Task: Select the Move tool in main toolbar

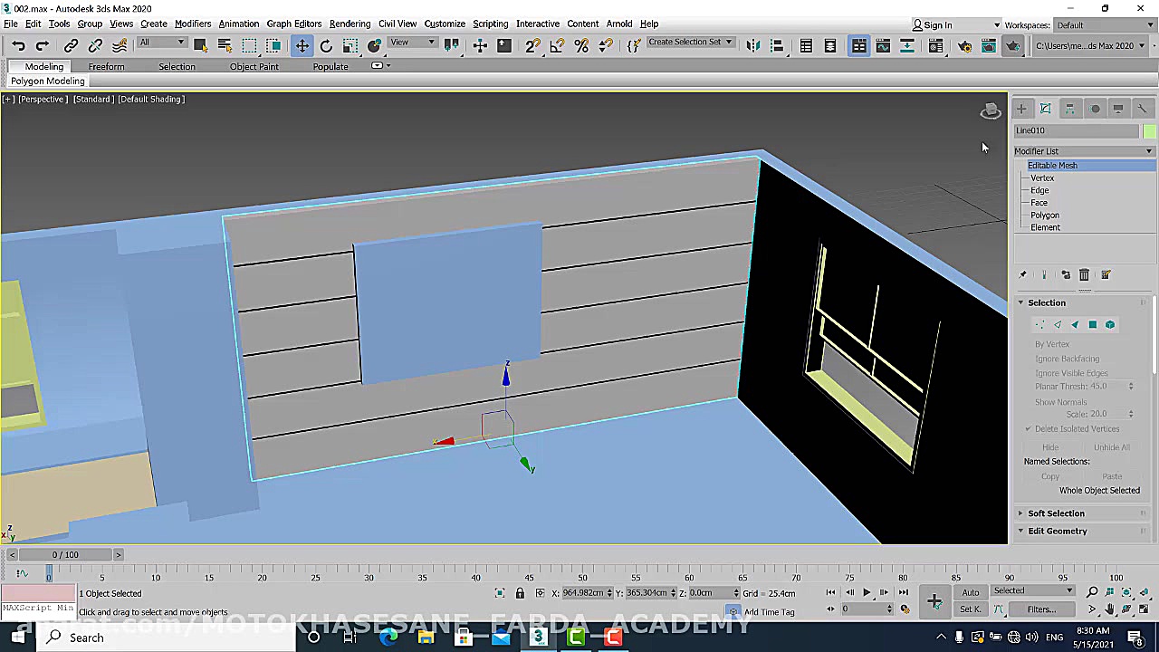Action: 302,45
